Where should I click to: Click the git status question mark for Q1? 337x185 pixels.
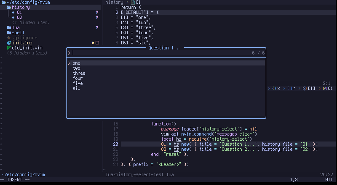tap(97, 13)
